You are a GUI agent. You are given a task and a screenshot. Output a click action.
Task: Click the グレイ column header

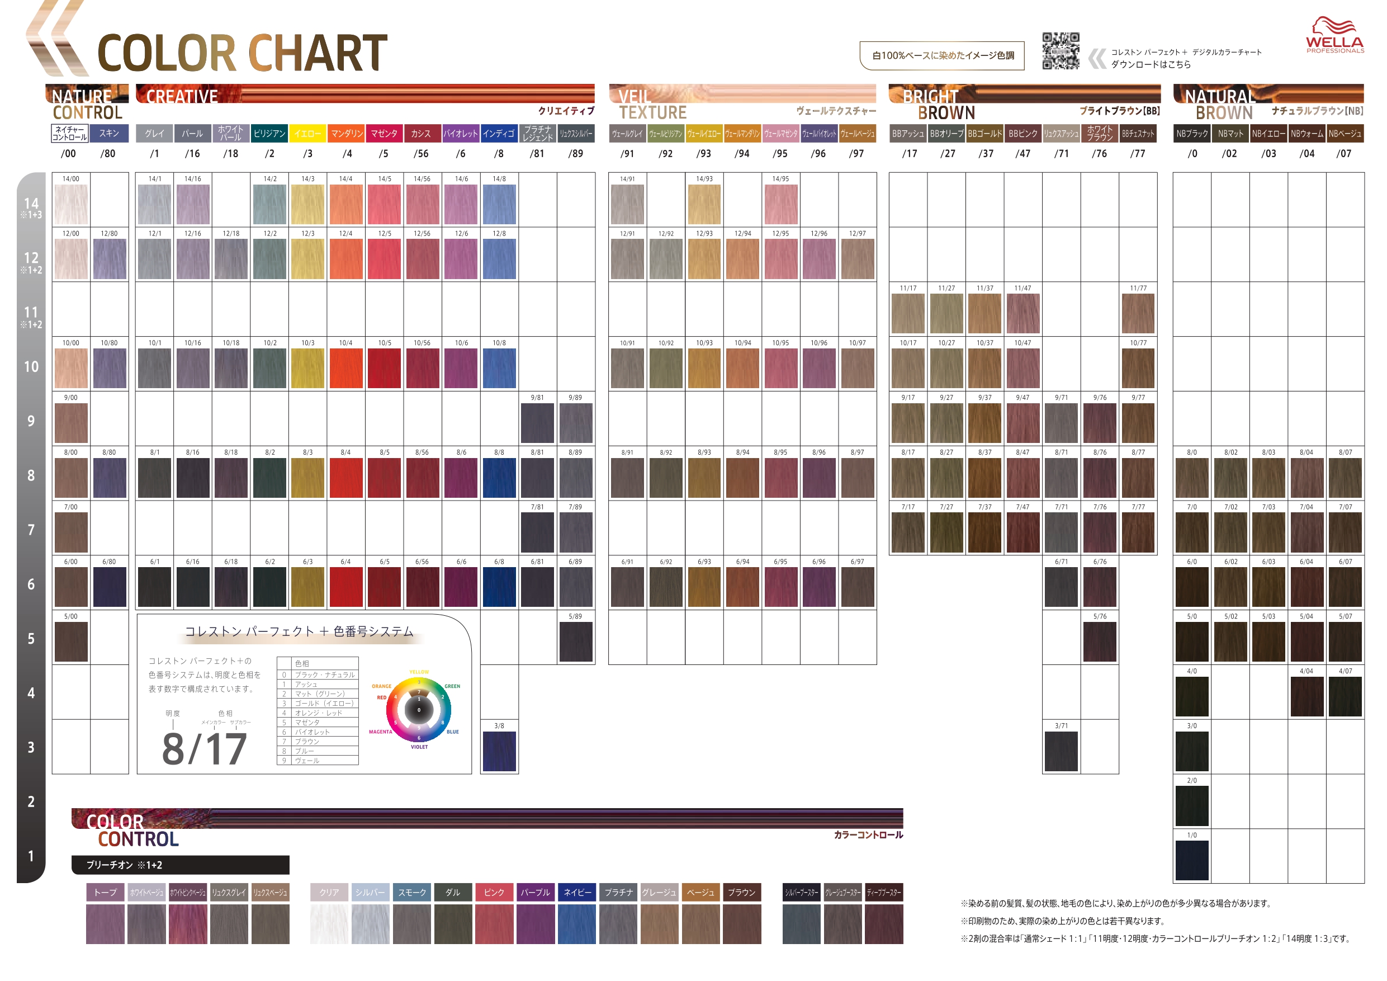point(155,134)
